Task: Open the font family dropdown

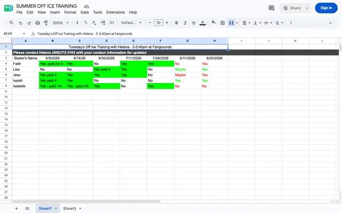Action: [x=131, y=22]
